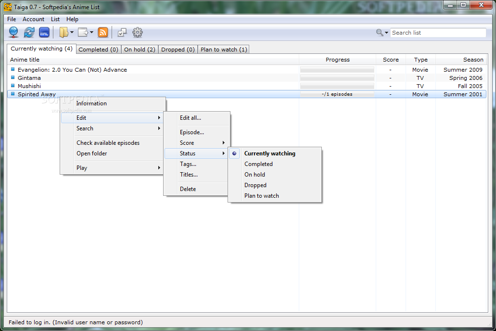
Task: Sort by Season column header
Action: pyautogui.click(x=461, y=60)
